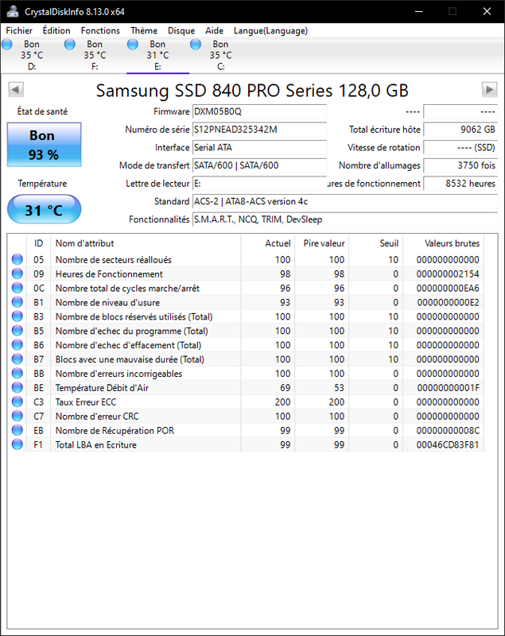This screenshot has width=505, height=636.
Task: Click status orb for attribute B7 row
Action: (x=17, y=359)
